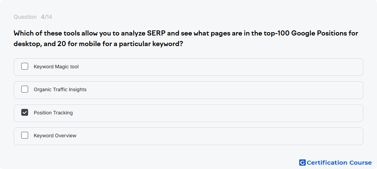Click blank area of Organic Traffic Insights card
This screenshot has width=377, height=169.
(216, 90)
